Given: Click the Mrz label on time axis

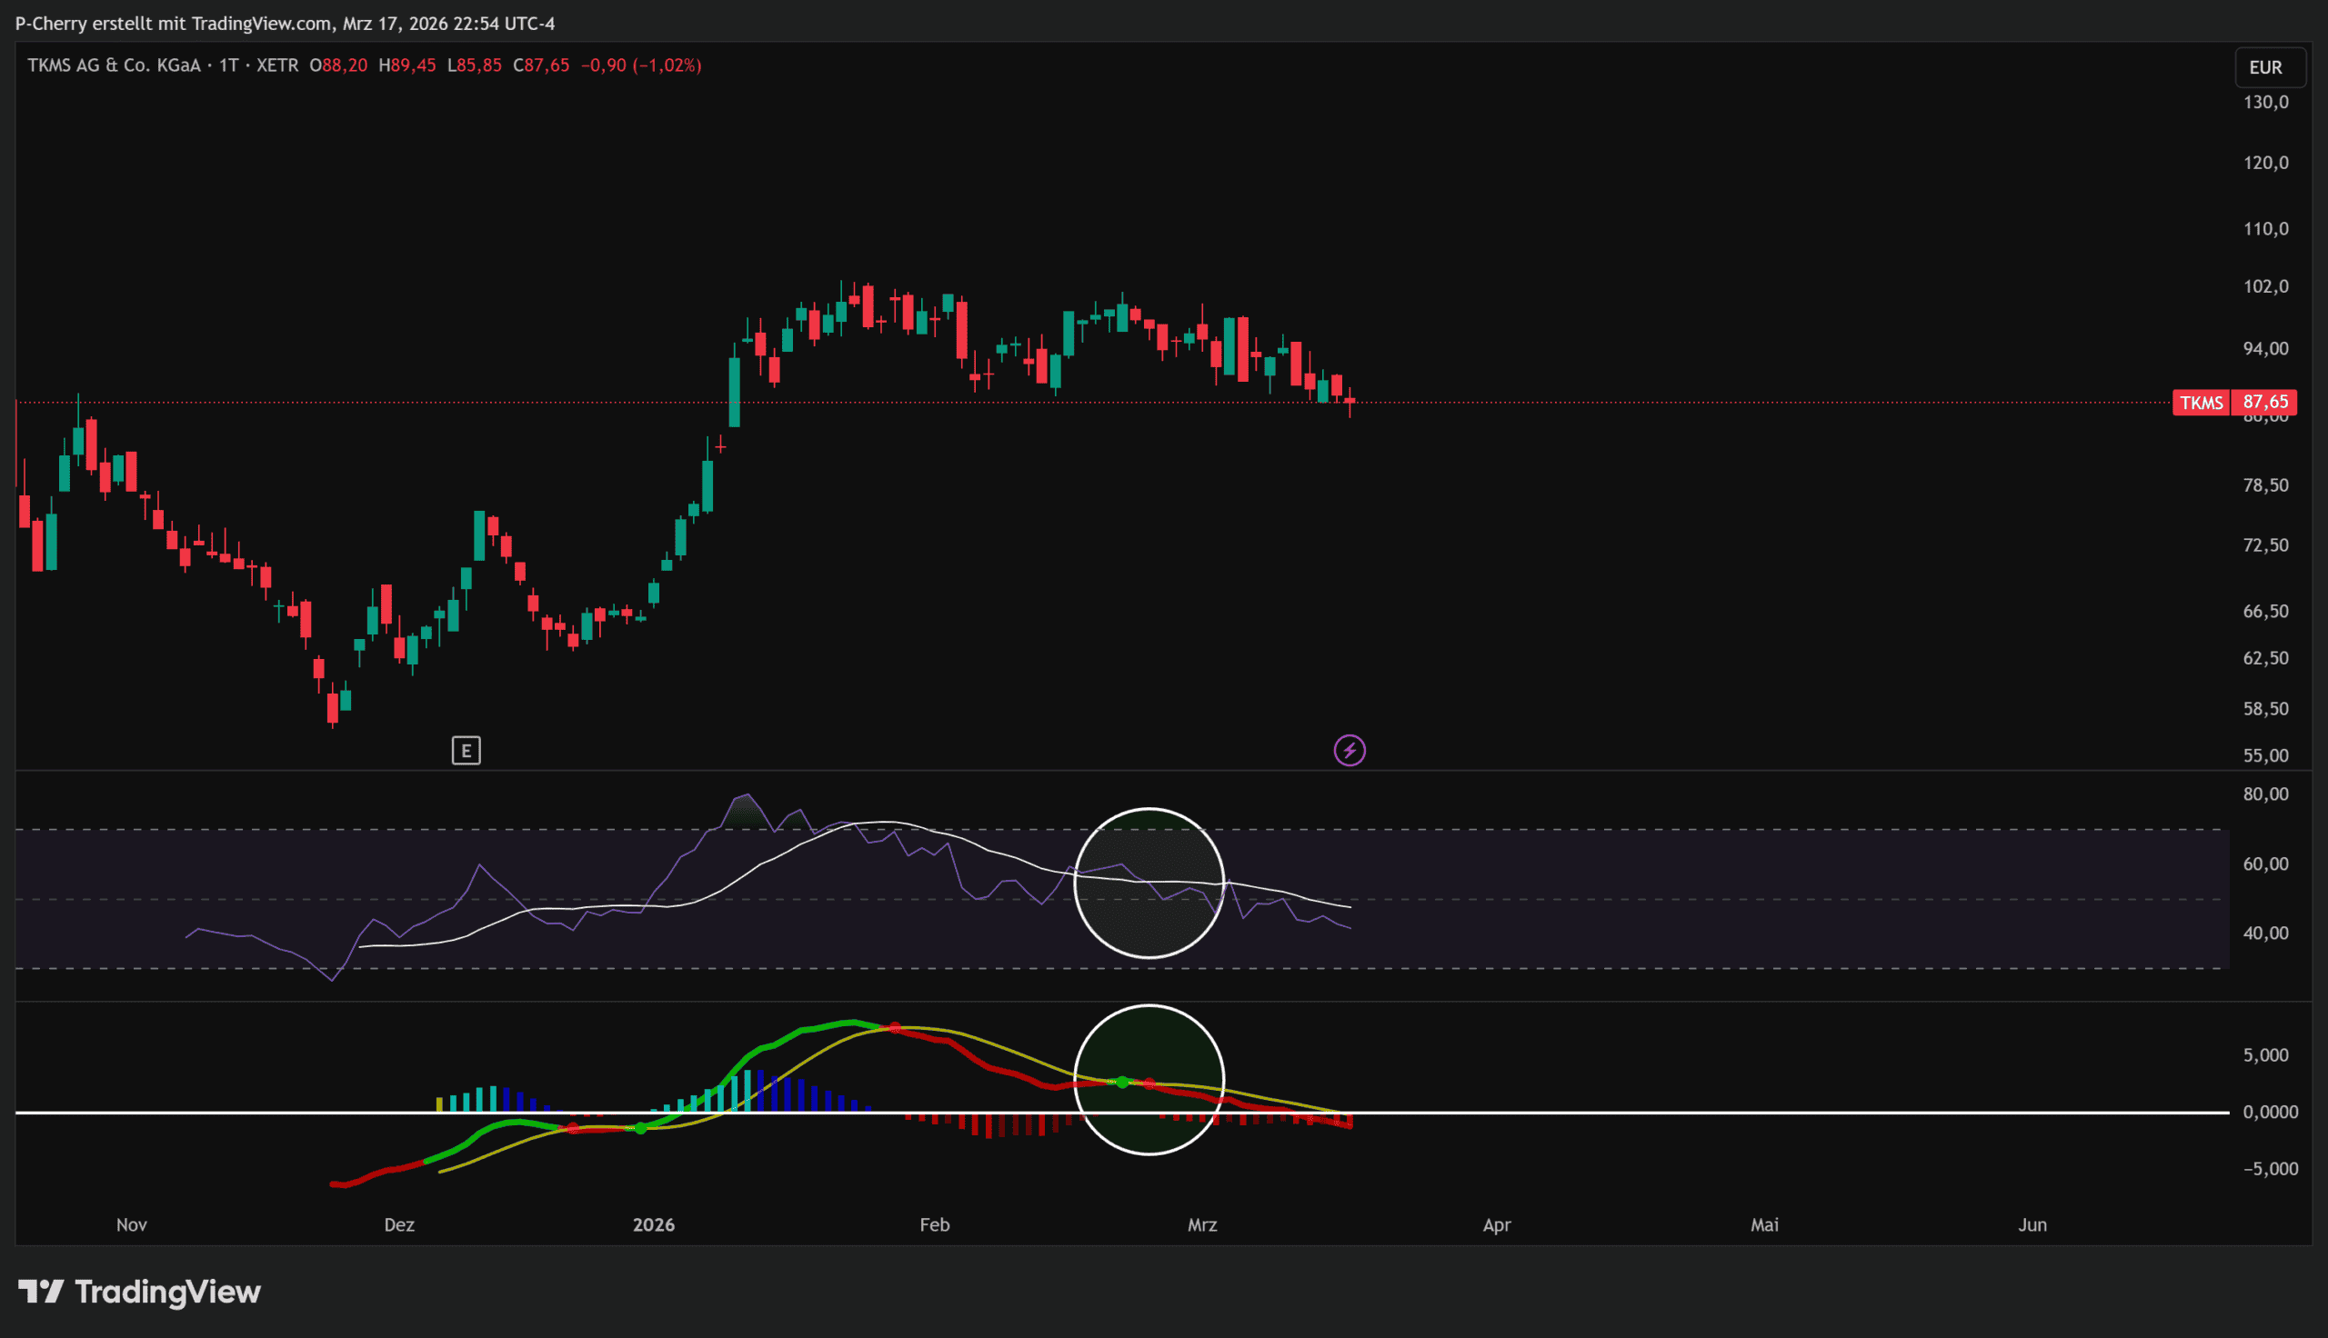Looking at the screenshot, I should (1201, 1224).
